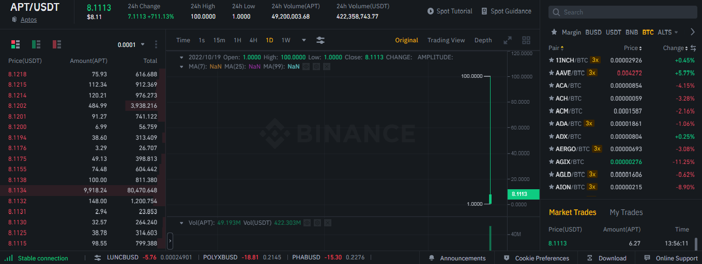
Task: Click the PHABUSD ticker in bottom bar
Action: [328, 258]
